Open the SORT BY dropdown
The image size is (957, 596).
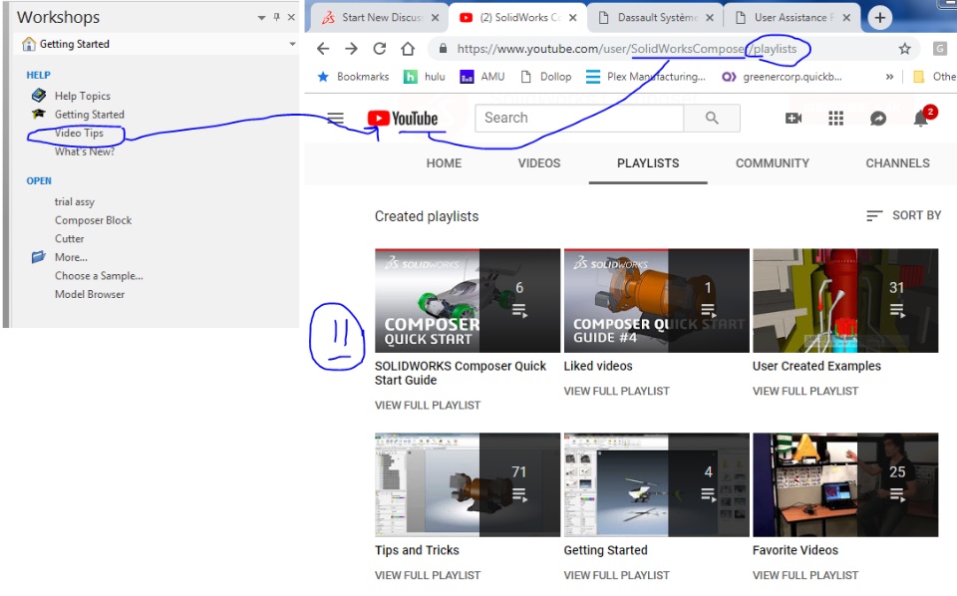point(904,215)
